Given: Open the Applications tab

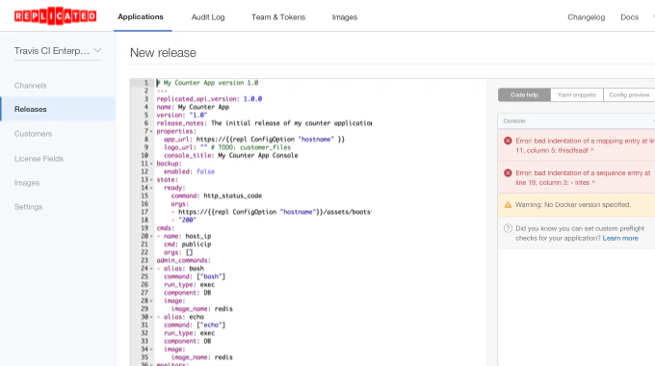Looking at the screenshot, I should [141, 16].
